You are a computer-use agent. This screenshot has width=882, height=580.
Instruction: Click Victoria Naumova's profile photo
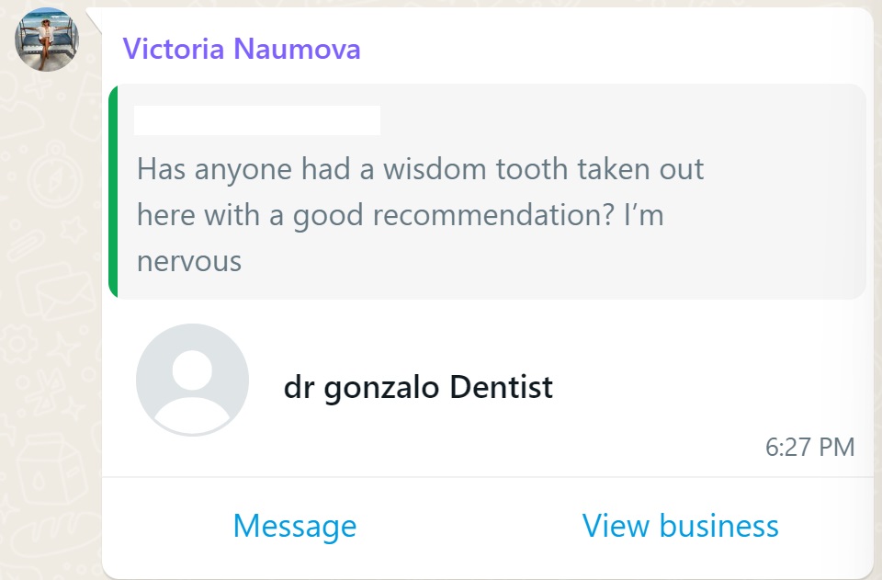coord(47,40)
